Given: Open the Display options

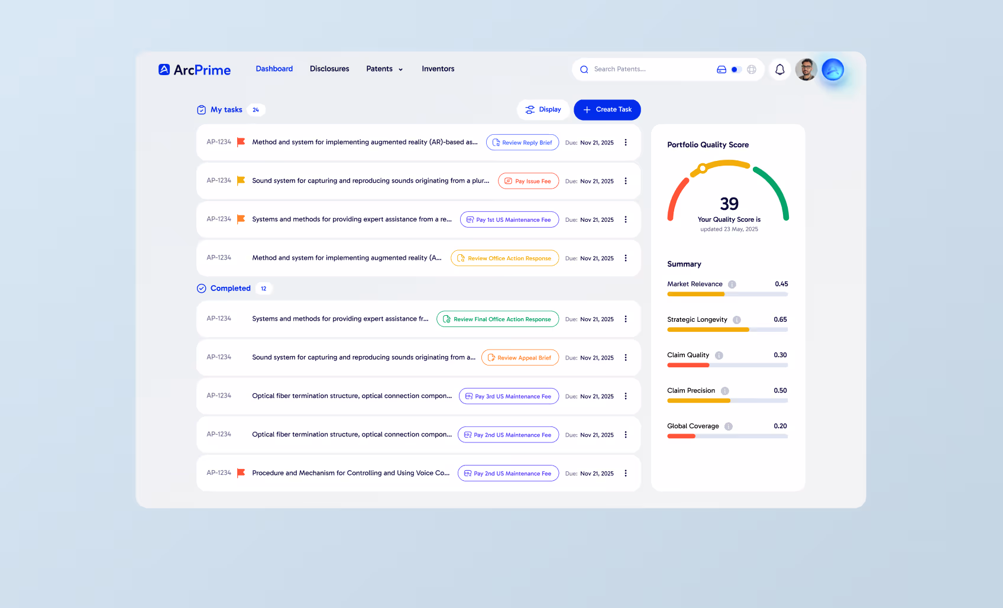Looking at the screenshot, I should pos(543,109).
